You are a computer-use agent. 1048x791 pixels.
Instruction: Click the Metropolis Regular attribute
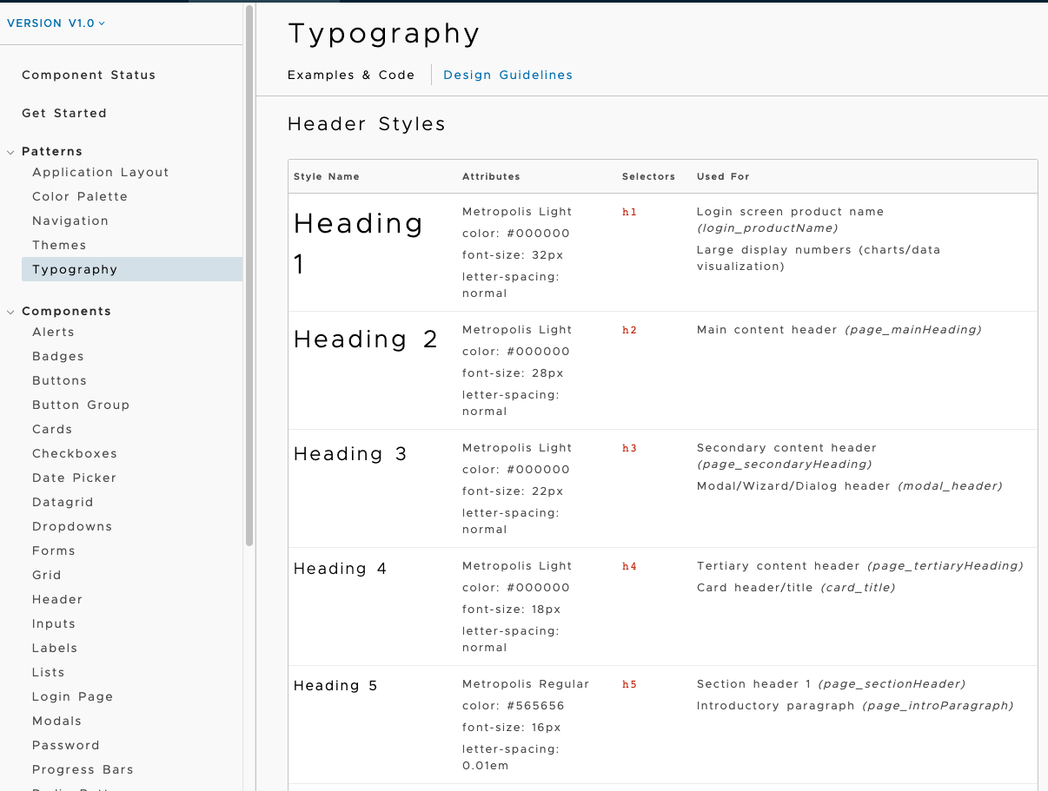coord(526,684)
